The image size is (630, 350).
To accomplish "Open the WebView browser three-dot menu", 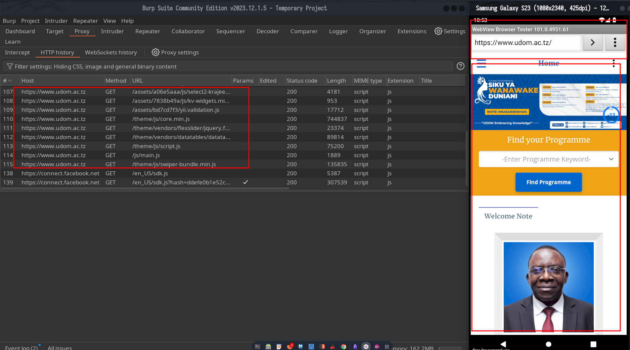I will [x=615, y=43].
